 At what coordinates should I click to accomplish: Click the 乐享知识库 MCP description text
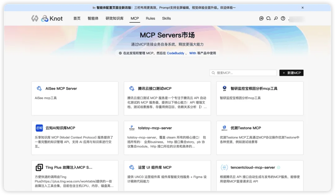click(74, 142)
